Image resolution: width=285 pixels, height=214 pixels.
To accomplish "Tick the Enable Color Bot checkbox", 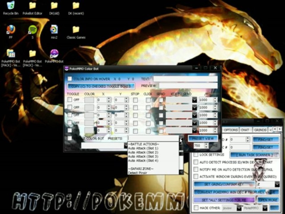I will [69, 138].
